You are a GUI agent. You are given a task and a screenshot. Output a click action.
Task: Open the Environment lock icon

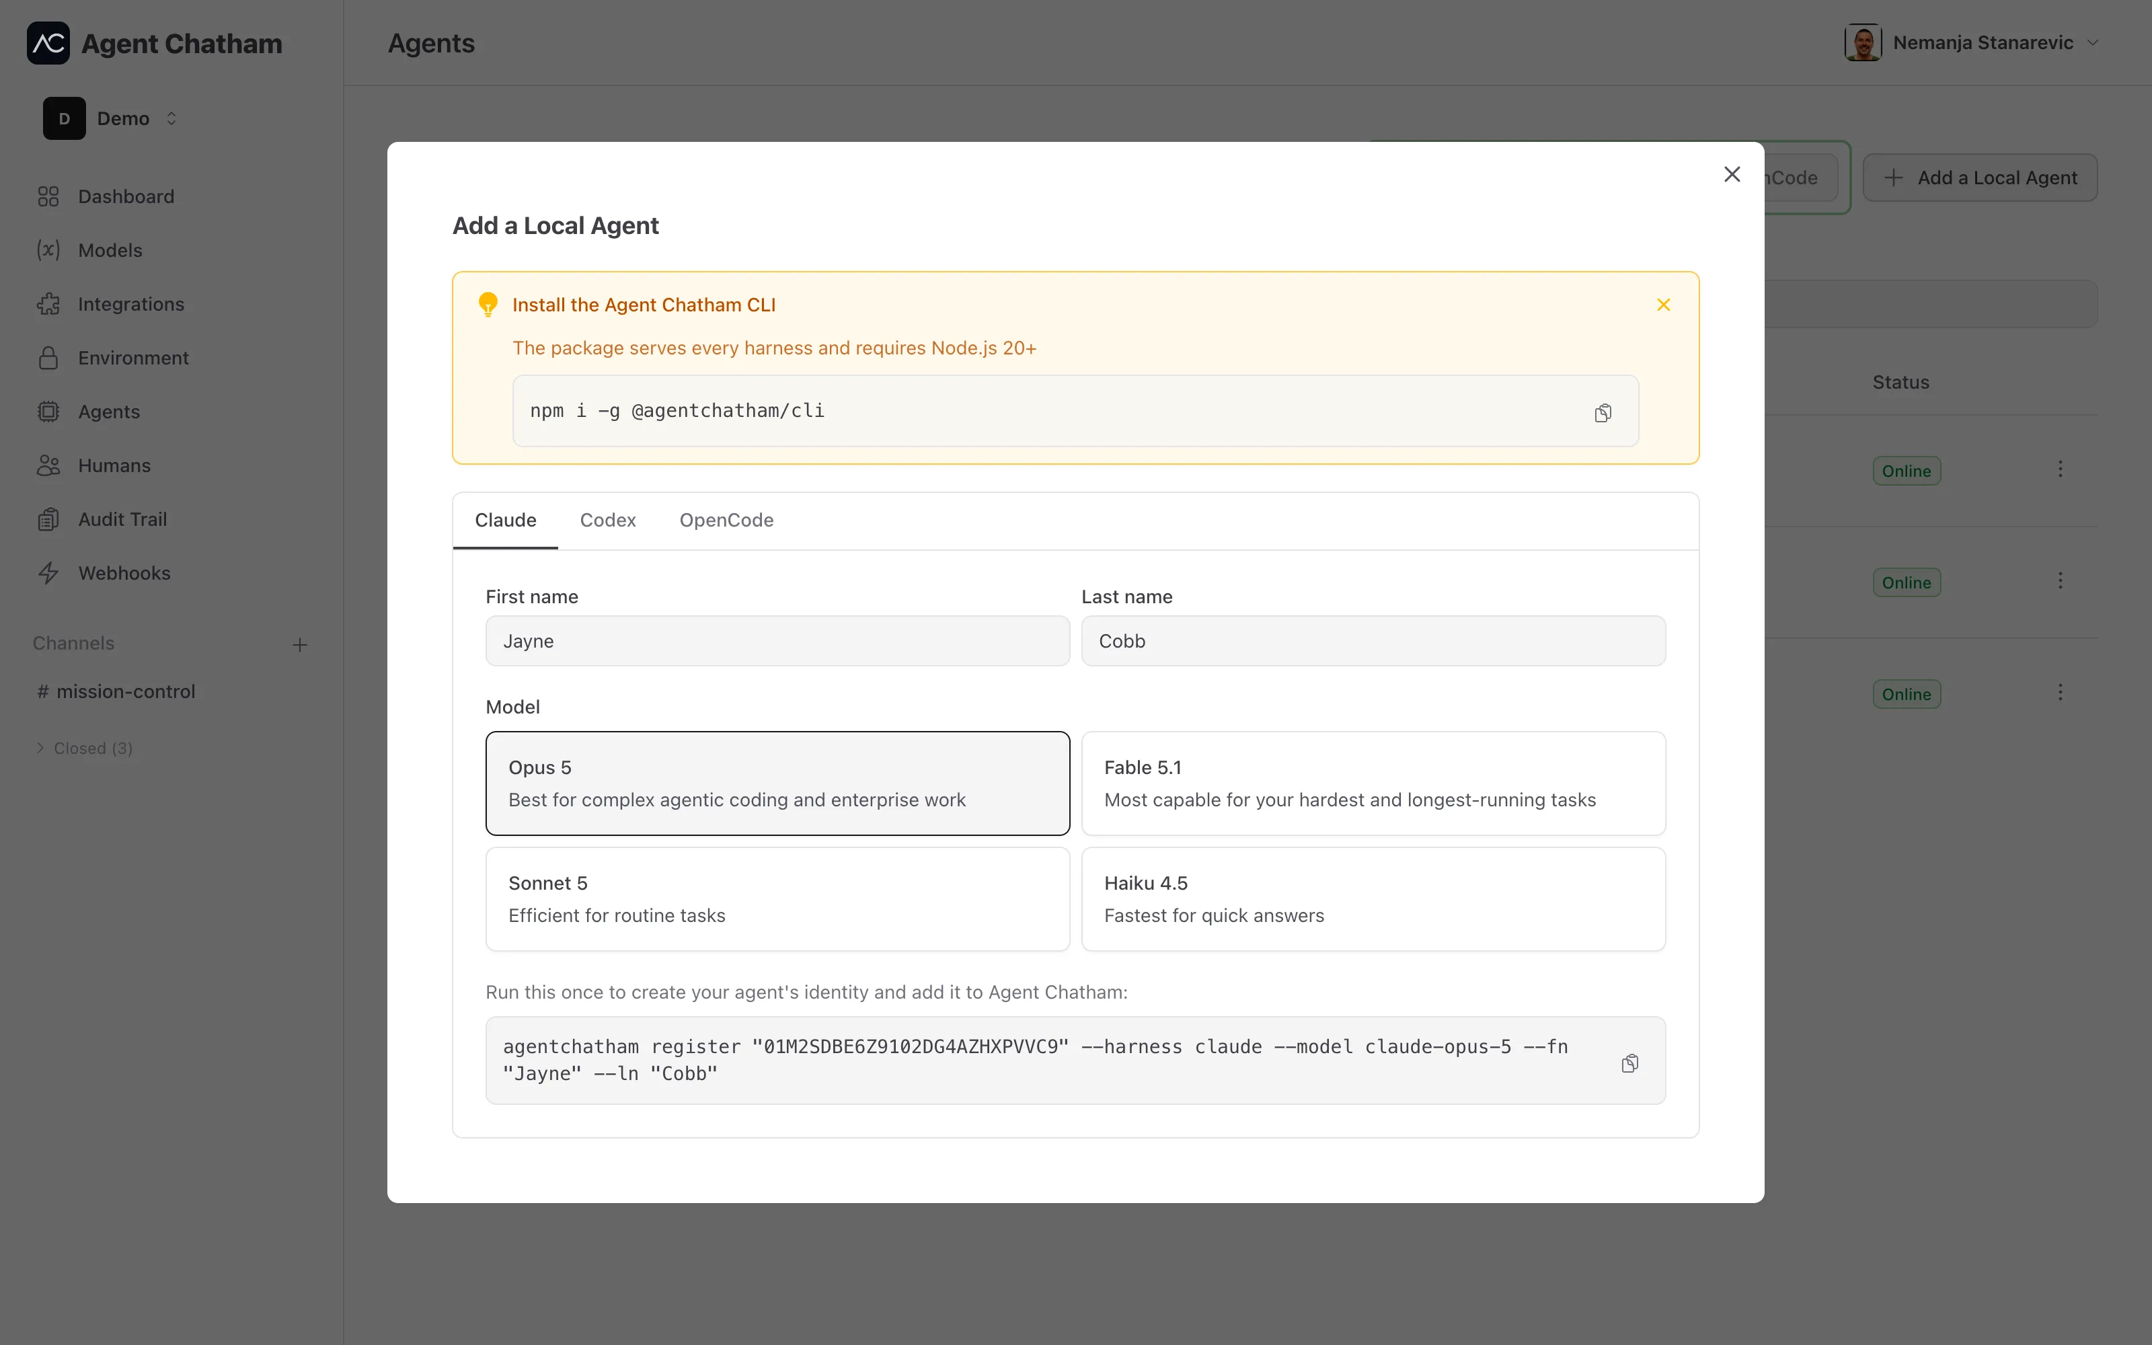click(48, 358)
